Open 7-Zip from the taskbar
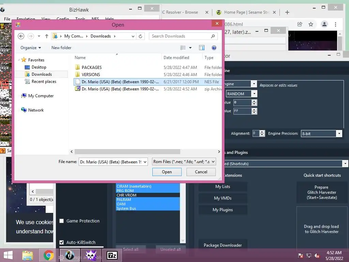349x262 pixels. pyautogui.click(x=112, y=255)
